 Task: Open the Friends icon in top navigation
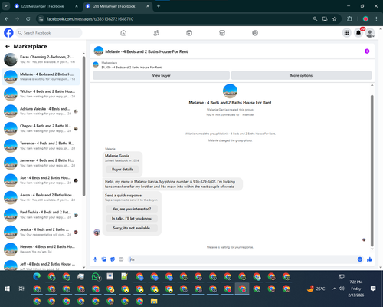pos(156,33)
